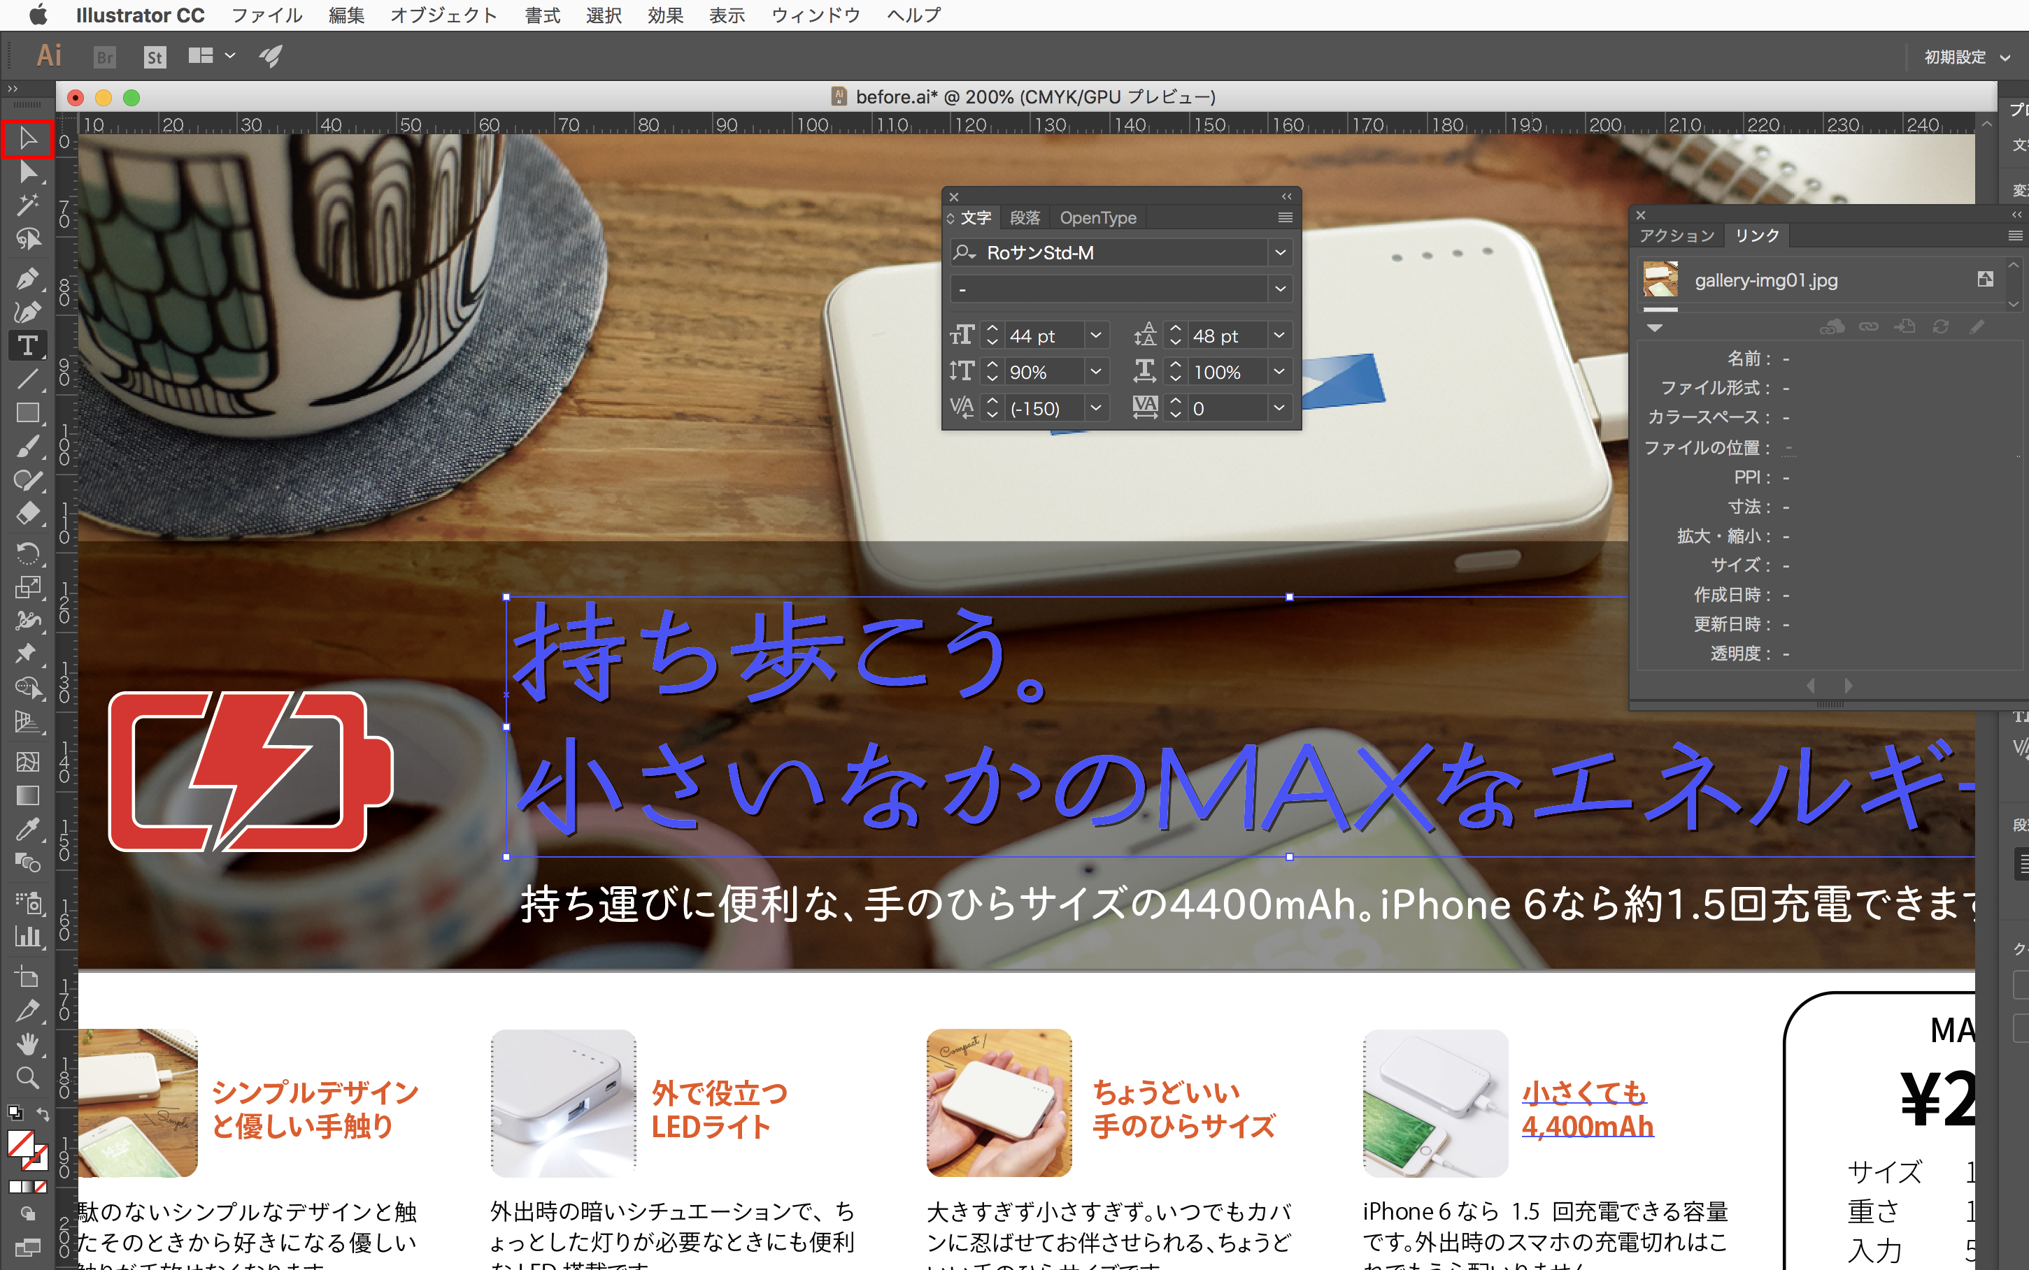Select the Rotate tool

tap(27, 552)
